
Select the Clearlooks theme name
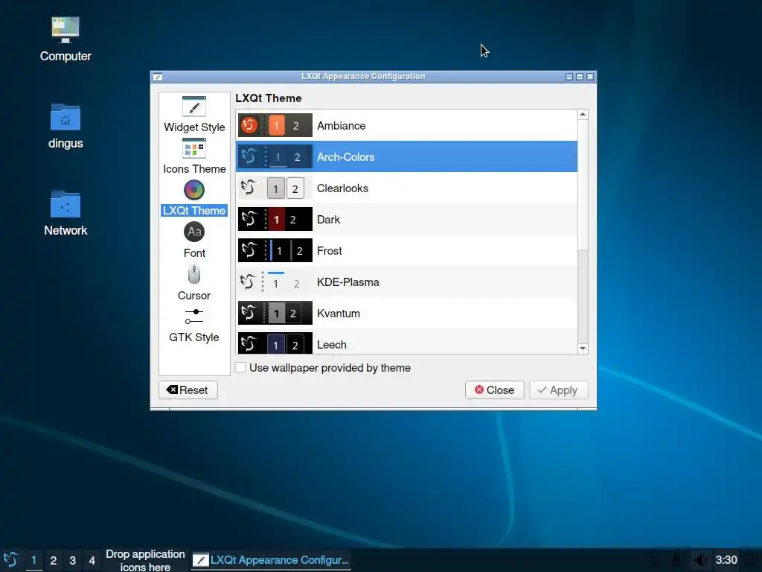point(342,188)
